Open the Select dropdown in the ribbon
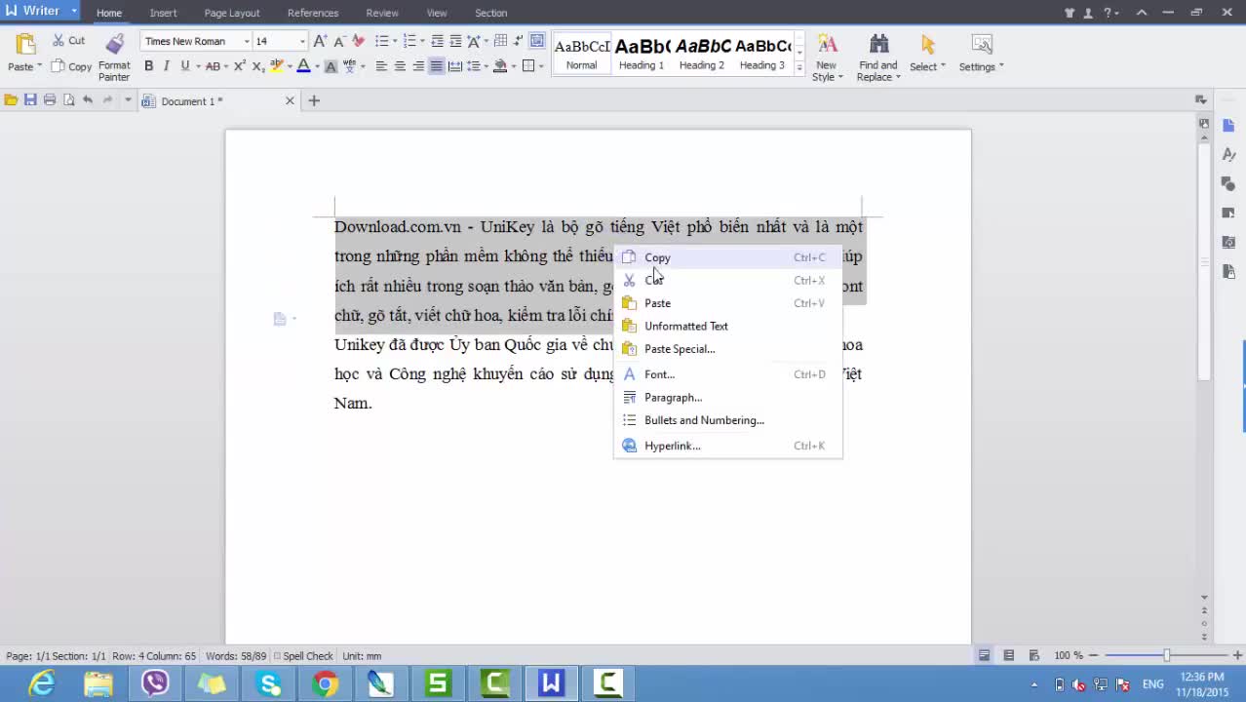 (x=927, y=55)
